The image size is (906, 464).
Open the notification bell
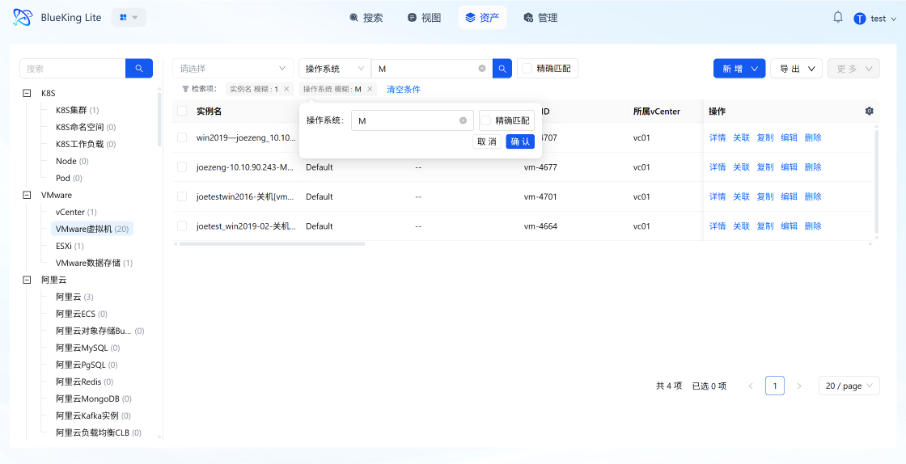[x=838, y=17]
